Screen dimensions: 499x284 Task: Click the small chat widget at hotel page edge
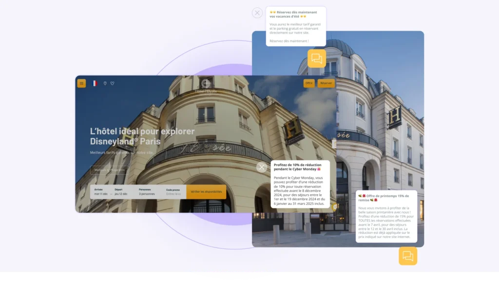[x=335, y=207]
